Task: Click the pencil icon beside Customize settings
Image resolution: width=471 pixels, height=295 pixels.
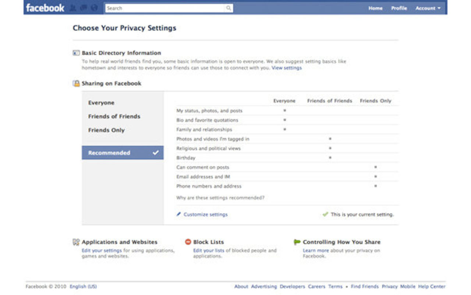Action: [179, 214]
